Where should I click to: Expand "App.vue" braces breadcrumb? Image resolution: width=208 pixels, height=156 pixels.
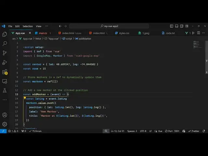tap(52, 39)
